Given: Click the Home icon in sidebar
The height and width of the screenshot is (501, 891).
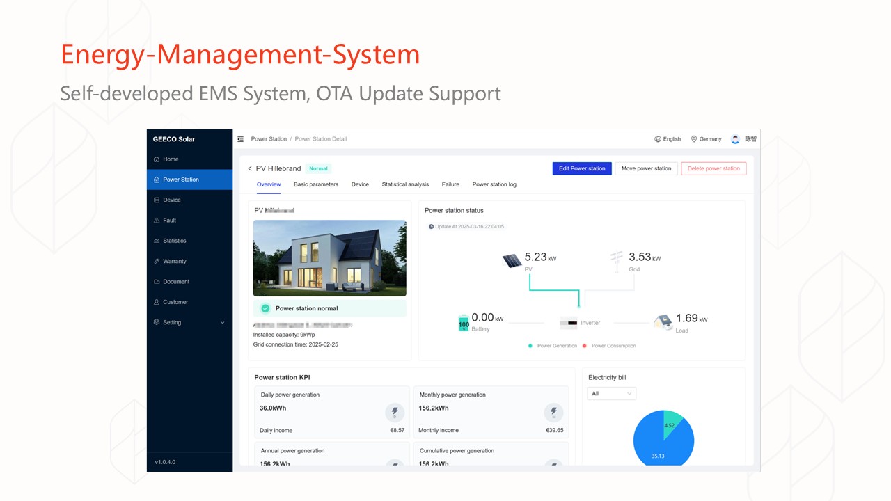Looking at the screenshot, I should coord(157,159).
